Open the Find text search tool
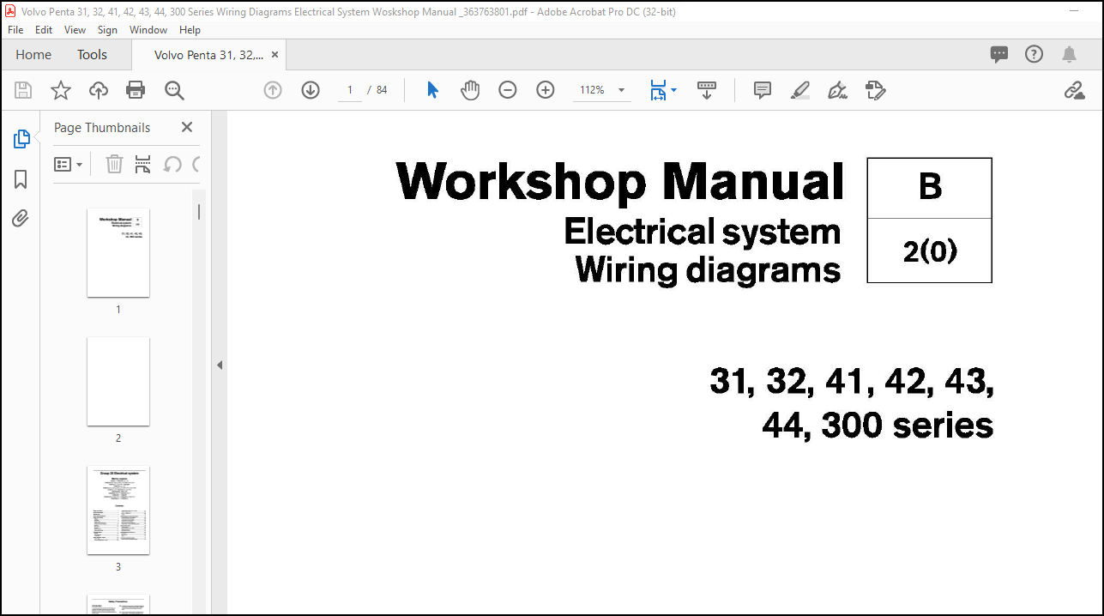The image size is (1104, 616). coord(174,90)
